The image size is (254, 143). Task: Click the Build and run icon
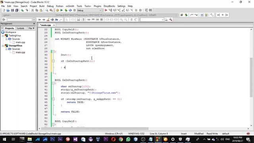coord(66,10)
